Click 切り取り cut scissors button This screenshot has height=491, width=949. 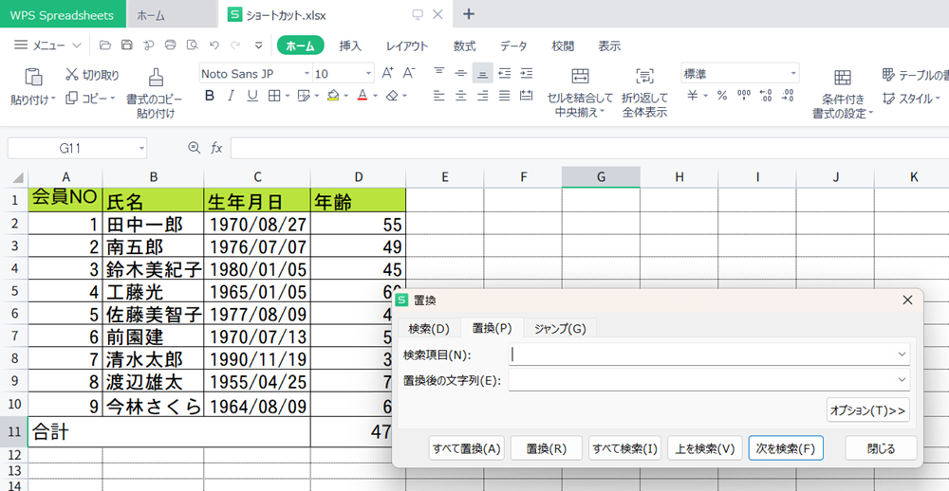click(x=93, y=75)
